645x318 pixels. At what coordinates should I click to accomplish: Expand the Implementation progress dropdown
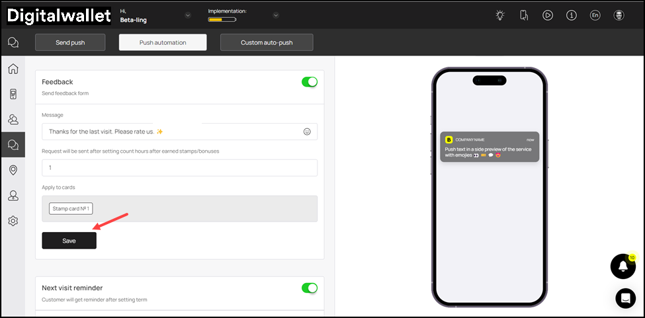pyautogui.click(x=276, y=15)
